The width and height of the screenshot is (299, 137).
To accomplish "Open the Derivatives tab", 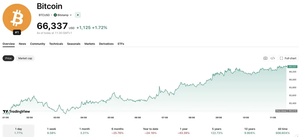I will click(106, 44).
